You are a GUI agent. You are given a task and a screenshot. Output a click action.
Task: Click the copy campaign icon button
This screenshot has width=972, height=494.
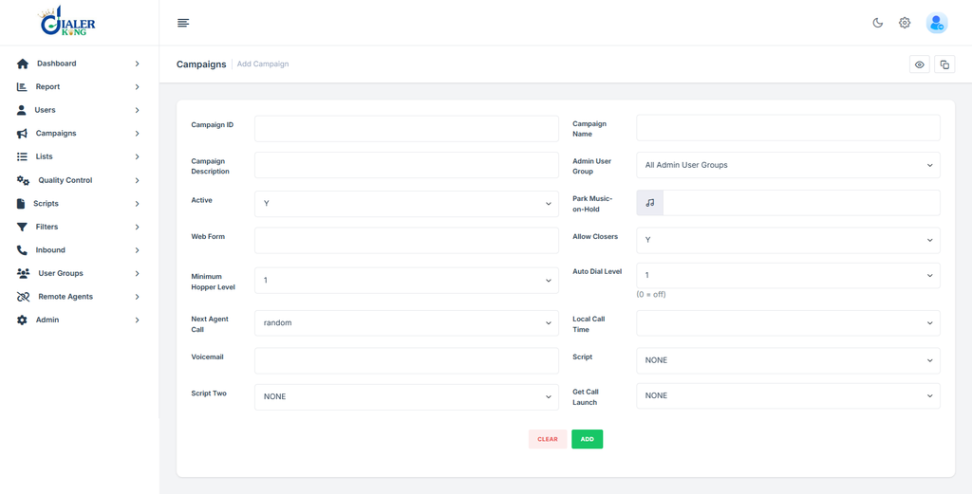coord(944,64)
